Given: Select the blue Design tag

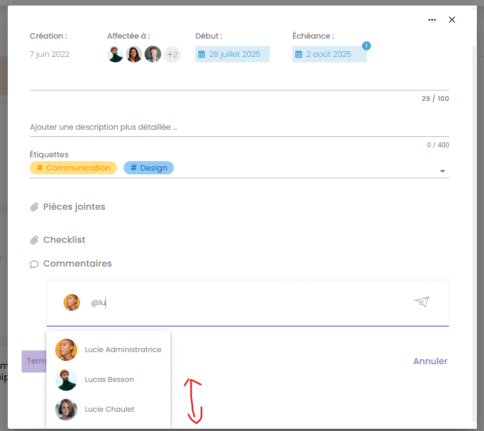Looking at the screenshot, I should [x=149, y=168].
